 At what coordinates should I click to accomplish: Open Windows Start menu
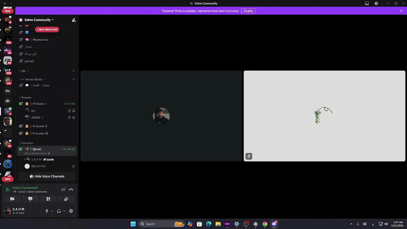click(133, 224)
